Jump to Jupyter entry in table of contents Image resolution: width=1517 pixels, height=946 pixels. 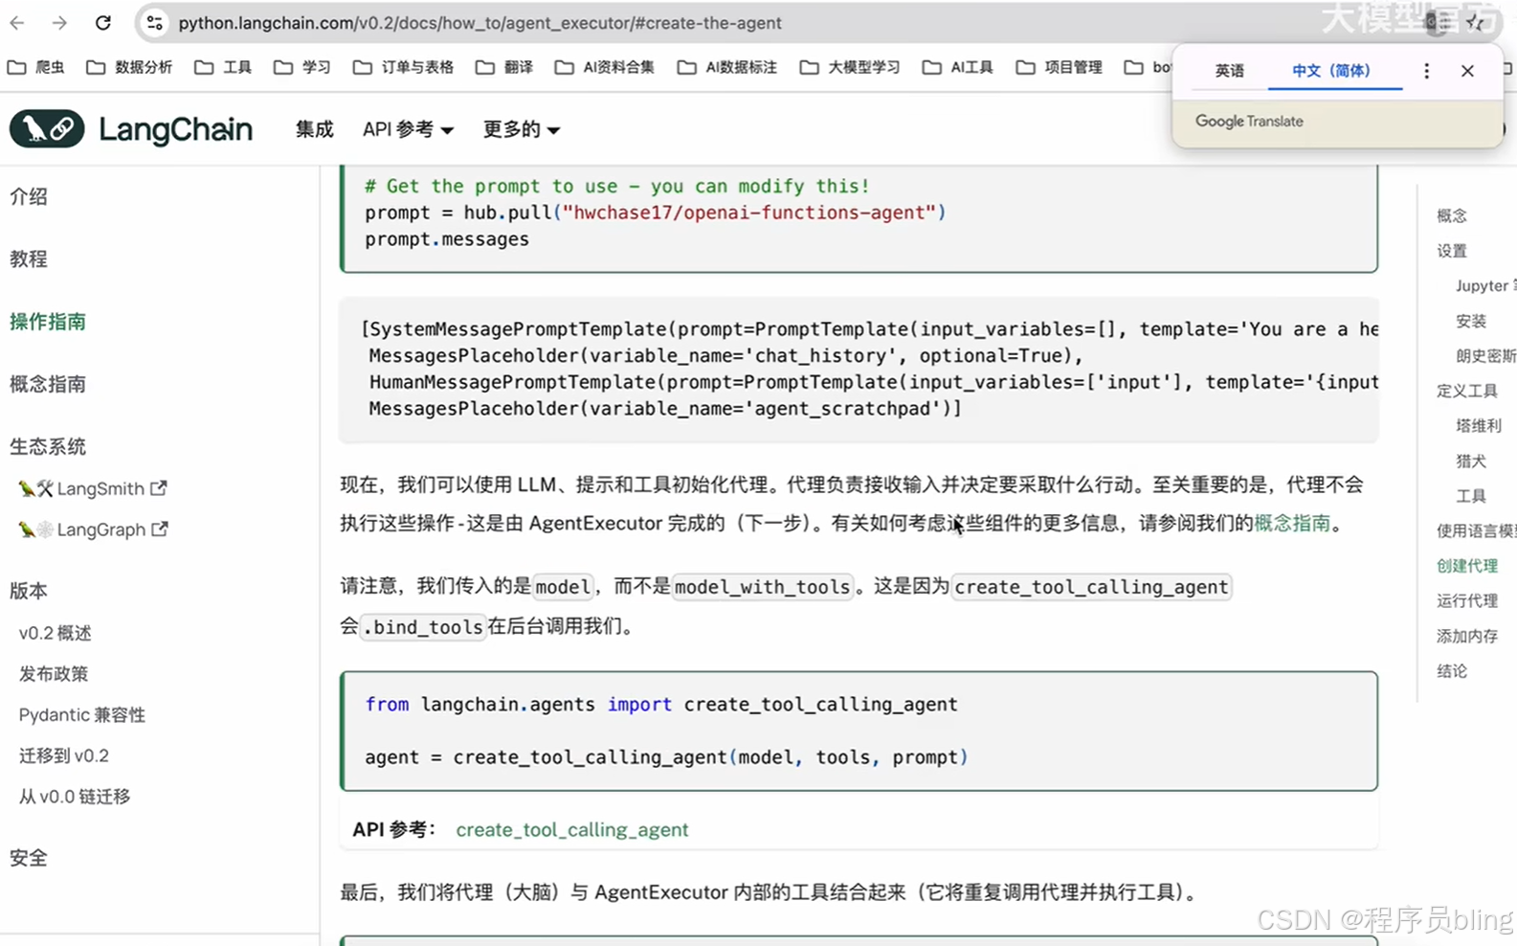1485,285
